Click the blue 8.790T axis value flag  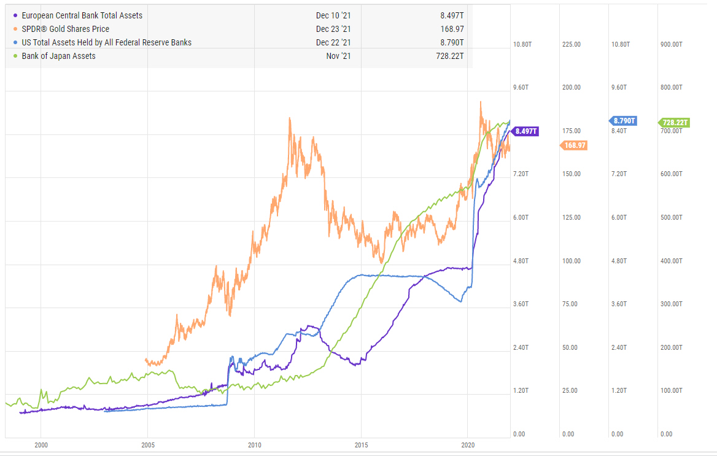pyautogui.click(x=622, y=121)
